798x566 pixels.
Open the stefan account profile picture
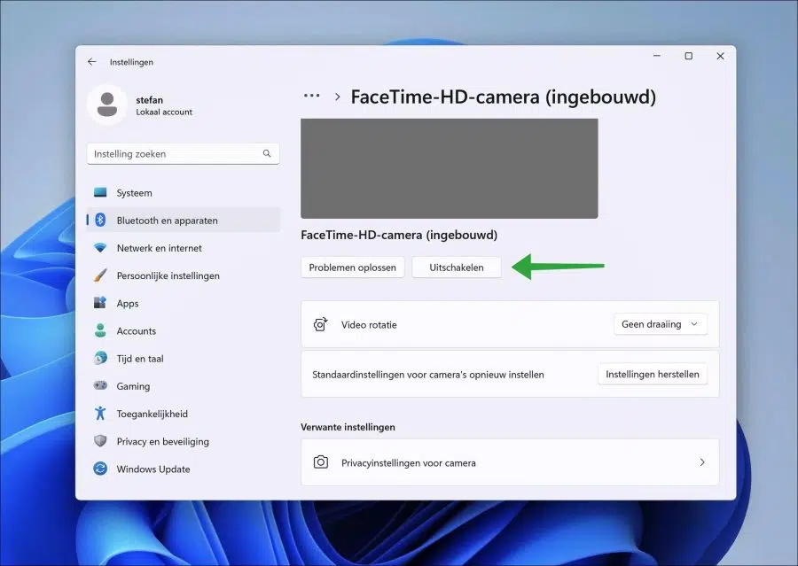coord(107,105)
